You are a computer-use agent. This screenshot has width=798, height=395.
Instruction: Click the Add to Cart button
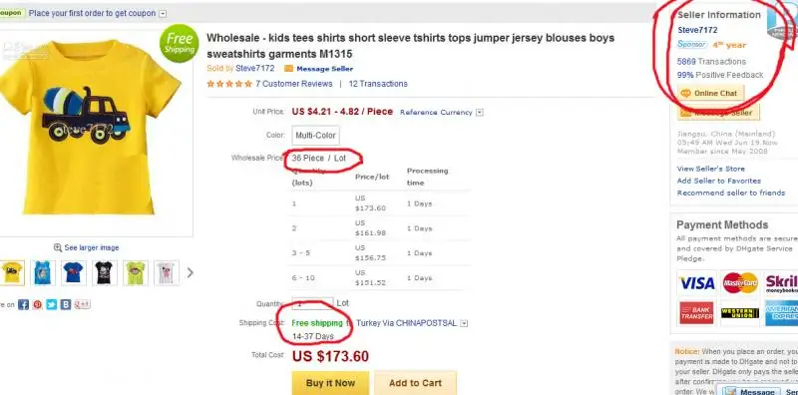(415, 383)
